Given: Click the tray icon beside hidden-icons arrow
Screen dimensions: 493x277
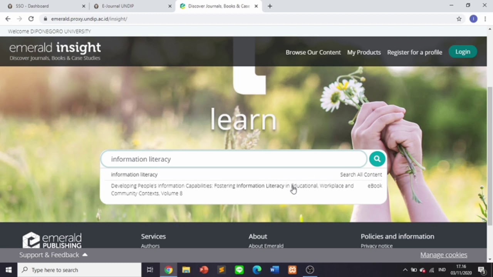Looking at the screenshot, I should tap(414, 270).
